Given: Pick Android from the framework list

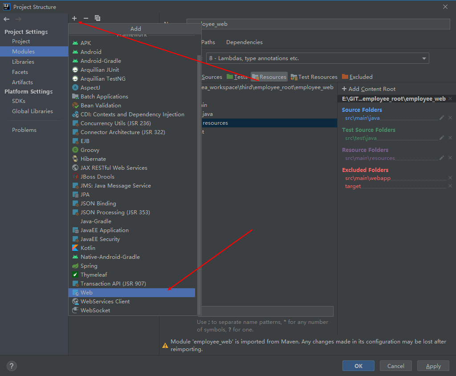Looking at the screenshot, I should tap(132, 52).
